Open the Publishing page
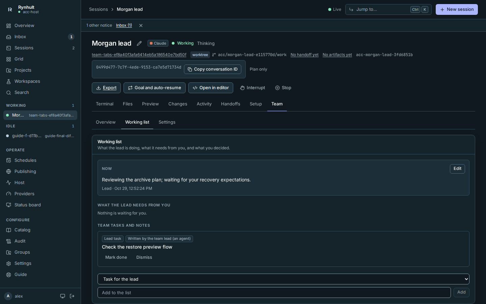 pyautogui.click(x=40, y=172)
